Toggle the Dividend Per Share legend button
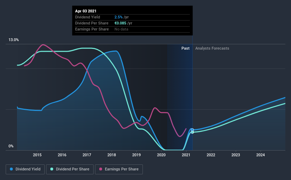 (x=70, y=169)
